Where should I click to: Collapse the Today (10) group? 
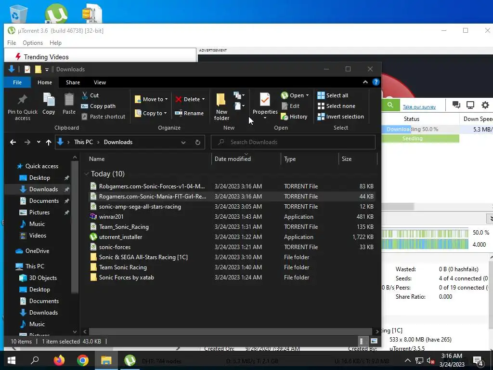point(87,174)
